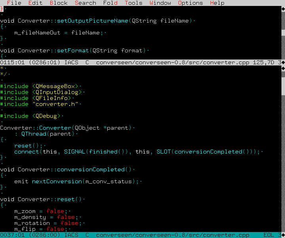Open the Search menu
This screenshot has height=238, width=285.
point(85,3)
